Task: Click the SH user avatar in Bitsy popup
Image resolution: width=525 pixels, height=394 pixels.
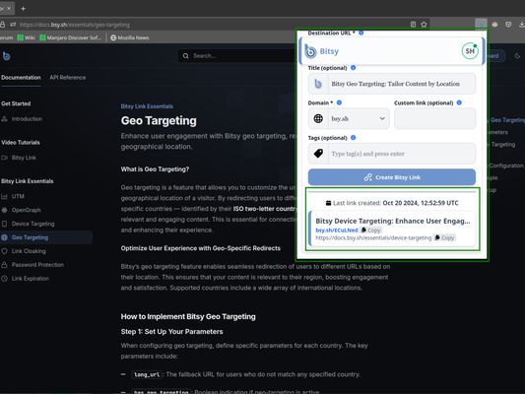Action: click(470, 51)
